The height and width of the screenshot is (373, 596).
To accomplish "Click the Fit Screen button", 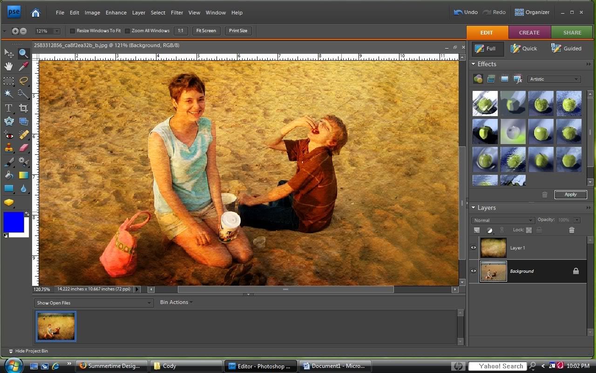I will click(x=206, y=31).
